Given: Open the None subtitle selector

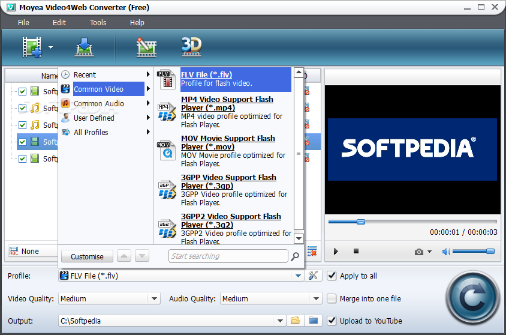Looking at the screenshot, I should point(32,251).
